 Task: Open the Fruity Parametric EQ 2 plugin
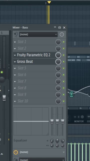[34, 55]
